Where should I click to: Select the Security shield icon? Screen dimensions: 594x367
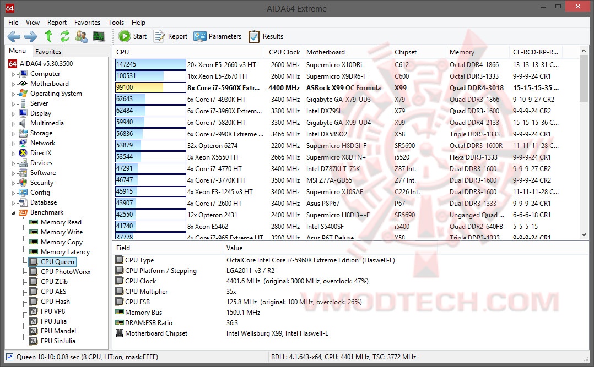point(24,183)
